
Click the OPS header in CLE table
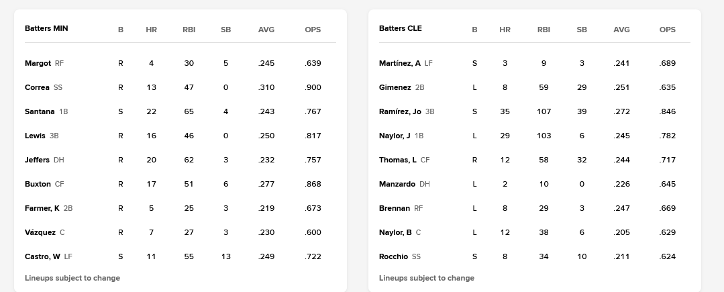(668, 30)
